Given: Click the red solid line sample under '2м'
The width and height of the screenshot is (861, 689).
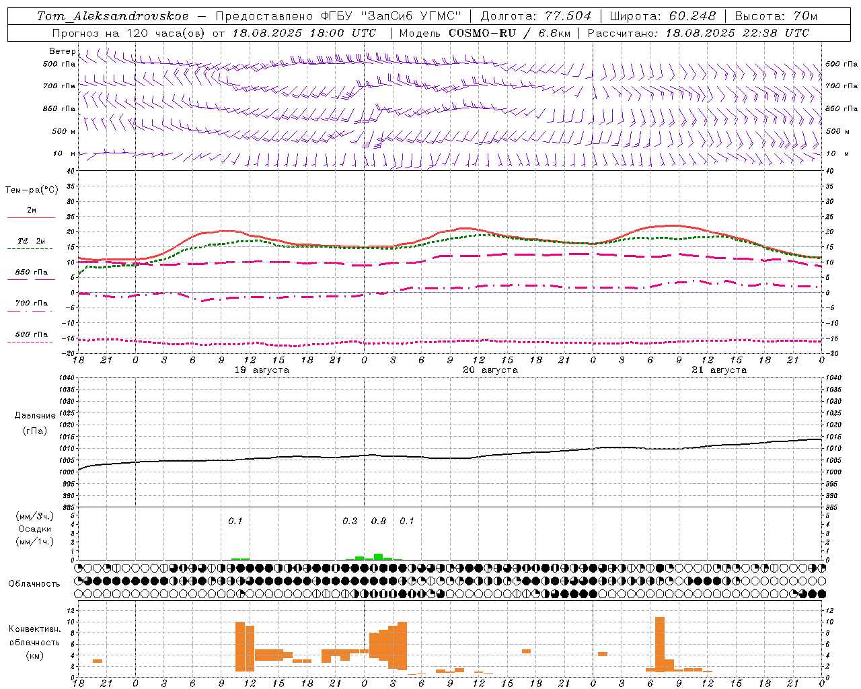Looking at the screenshot, I should [31, 218].
